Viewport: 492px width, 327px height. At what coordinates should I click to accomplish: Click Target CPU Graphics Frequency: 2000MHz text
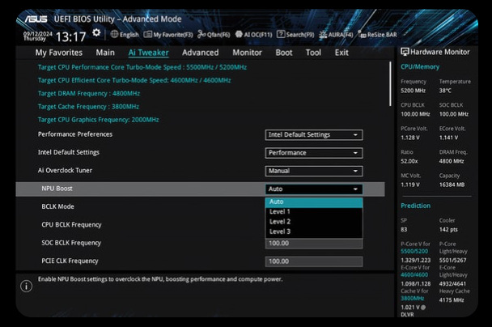pyautogui.click(x=98, y=120)
